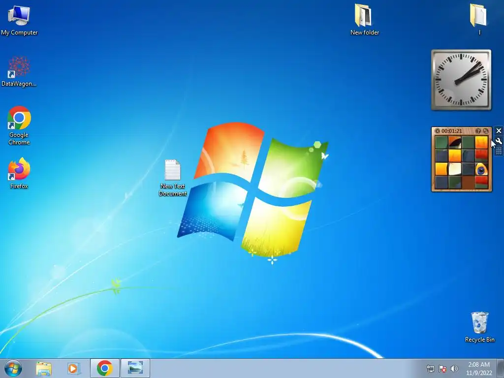Click the analog clock gadget

(461, 80)
